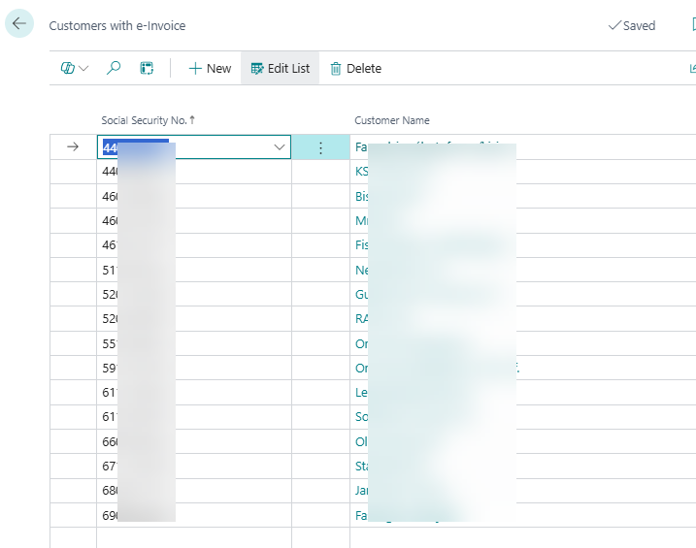Open the three-dot row menu
The height and width of the screenshot is (548, 696).
click(320, 147)
